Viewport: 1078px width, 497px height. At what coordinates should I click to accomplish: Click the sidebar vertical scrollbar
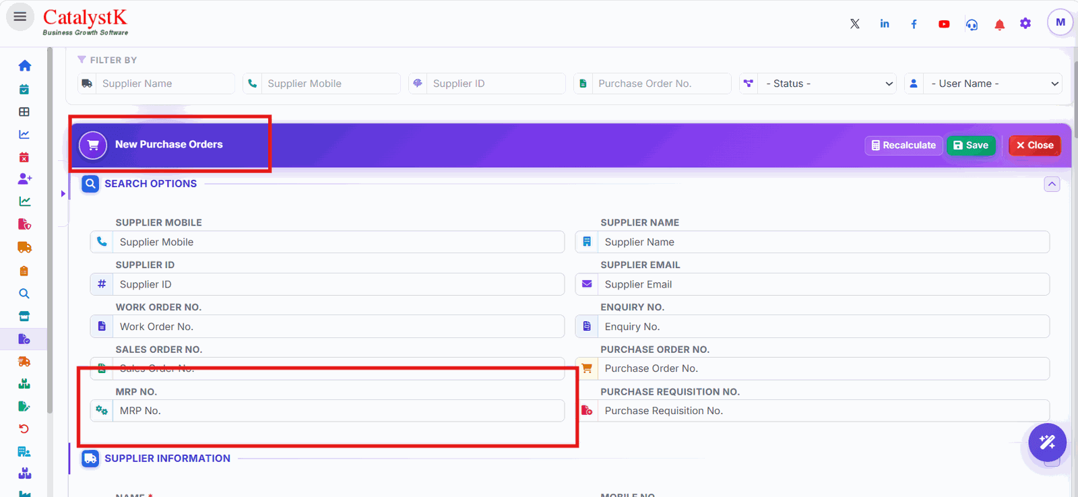click(x=49, y=229)
